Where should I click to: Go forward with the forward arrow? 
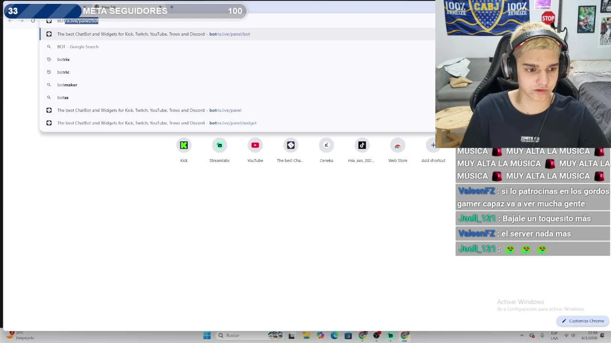click(x=21, y=20)
